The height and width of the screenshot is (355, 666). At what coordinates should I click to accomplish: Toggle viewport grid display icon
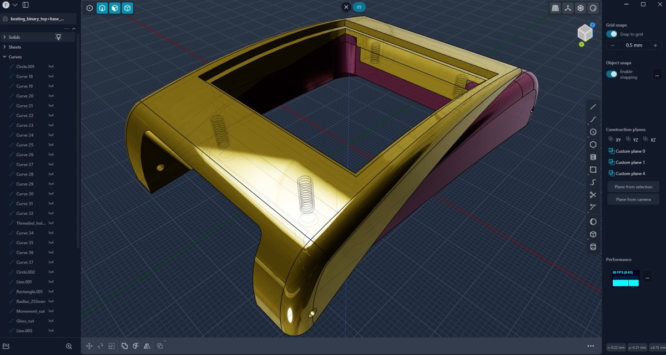[x=555, y=8]
